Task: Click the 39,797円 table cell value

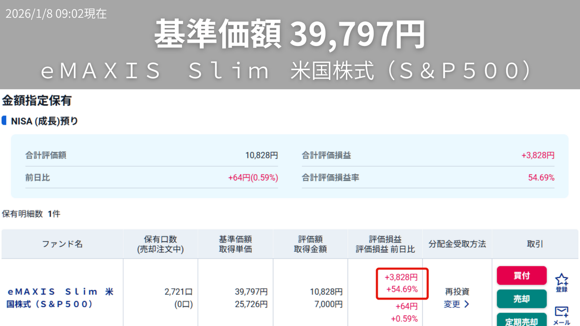Action: pyautogui.click(x=251, y=292)
